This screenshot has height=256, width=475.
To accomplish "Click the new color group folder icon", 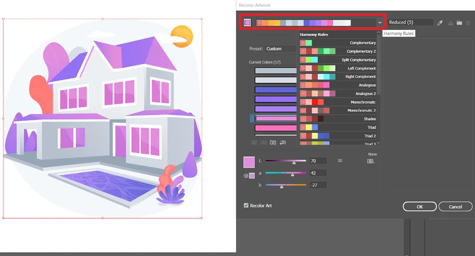I will [x=459, y=23].
